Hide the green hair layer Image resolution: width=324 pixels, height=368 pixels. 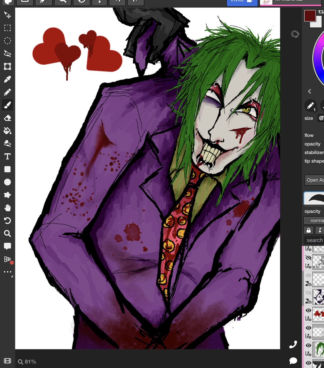308,346
